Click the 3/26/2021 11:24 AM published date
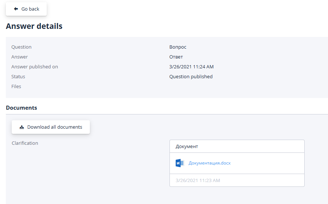This screenshot has height=204, width=328. click(191, 67)
